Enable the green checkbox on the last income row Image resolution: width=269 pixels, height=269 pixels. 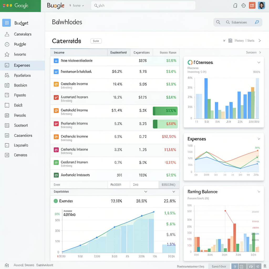click(56, 175)
